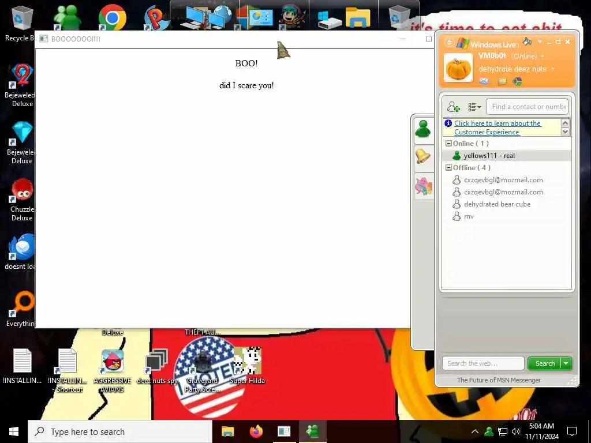Click the pumpkin display picture
Viewport: 591px width, 443px height.
tap(458, 68)
